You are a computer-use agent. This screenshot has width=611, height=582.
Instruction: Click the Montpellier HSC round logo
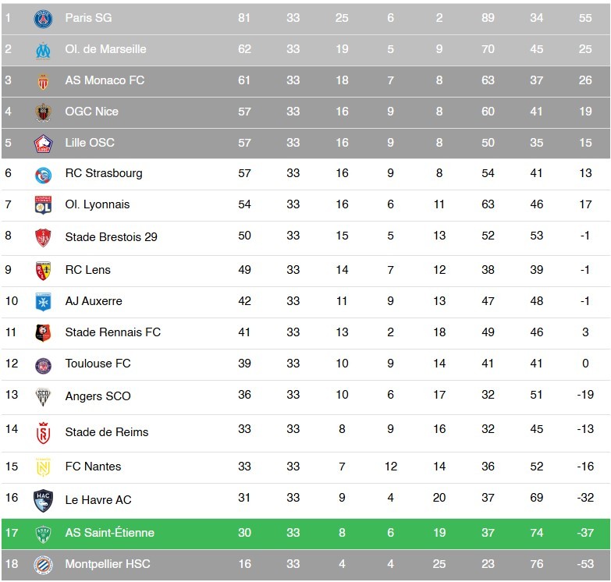pos(43,565)
